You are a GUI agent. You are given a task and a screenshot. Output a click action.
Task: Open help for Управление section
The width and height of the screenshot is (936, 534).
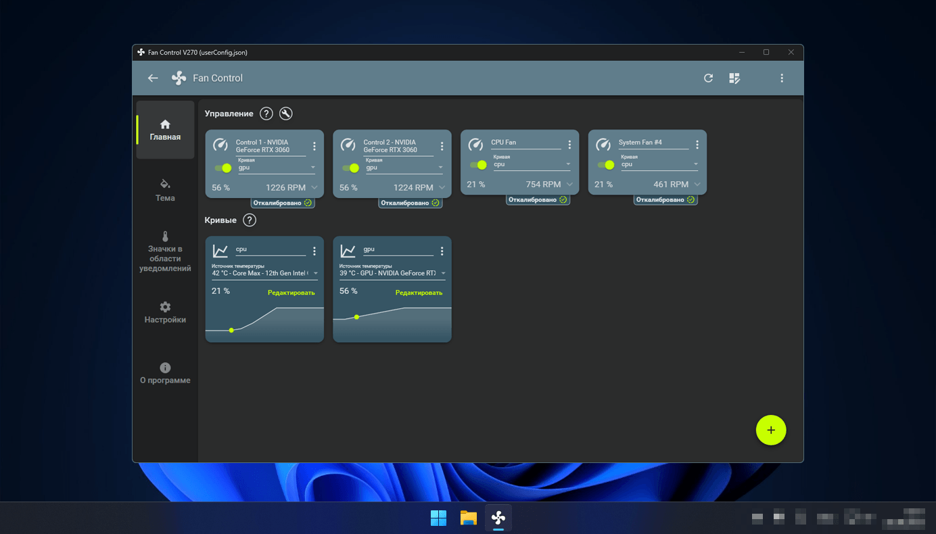(266, 114)
